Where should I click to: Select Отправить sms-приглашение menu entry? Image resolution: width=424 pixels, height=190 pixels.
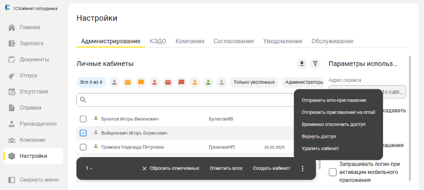(334, 100)
